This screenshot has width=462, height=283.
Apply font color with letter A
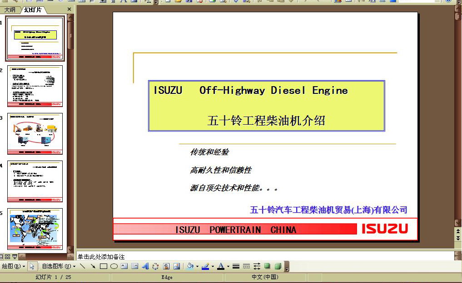tap(221, 266)
